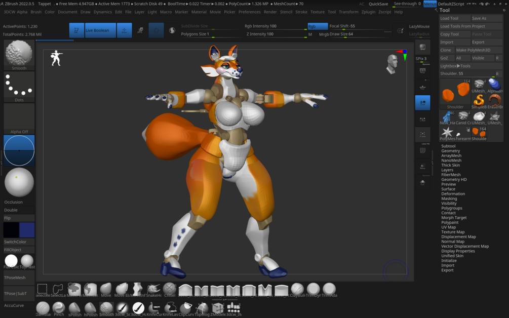Open the Preferences menu

pos(249,12)
